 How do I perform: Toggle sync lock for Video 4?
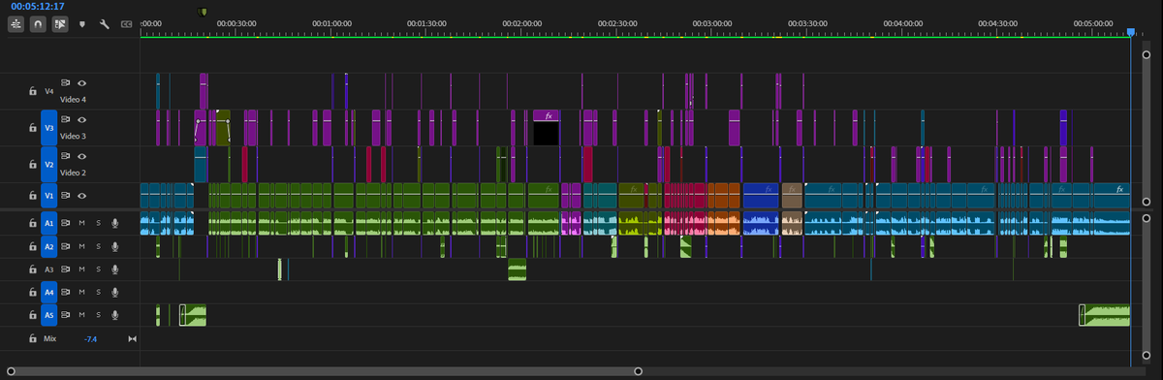[67, 83]
